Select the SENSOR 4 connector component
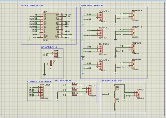 (101, 66)
